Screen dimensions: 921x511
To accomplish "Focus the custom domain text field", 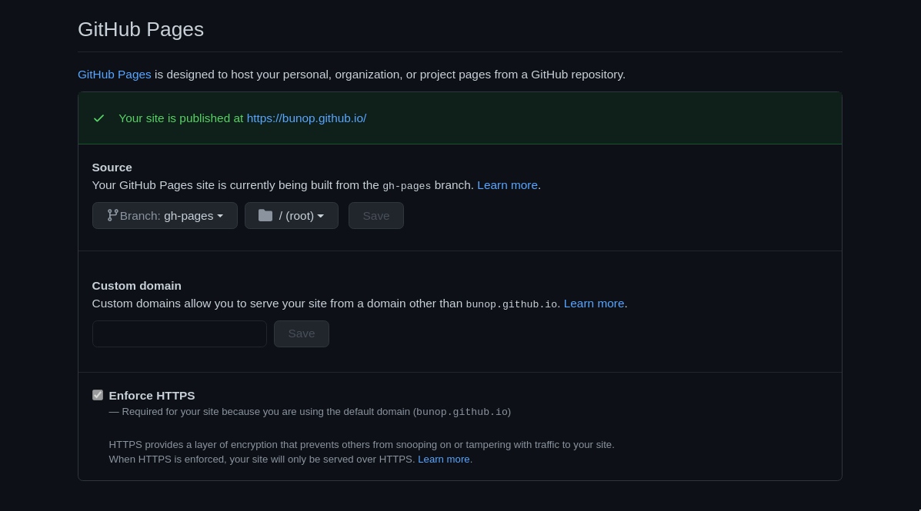I will click(x=180, y=333).
